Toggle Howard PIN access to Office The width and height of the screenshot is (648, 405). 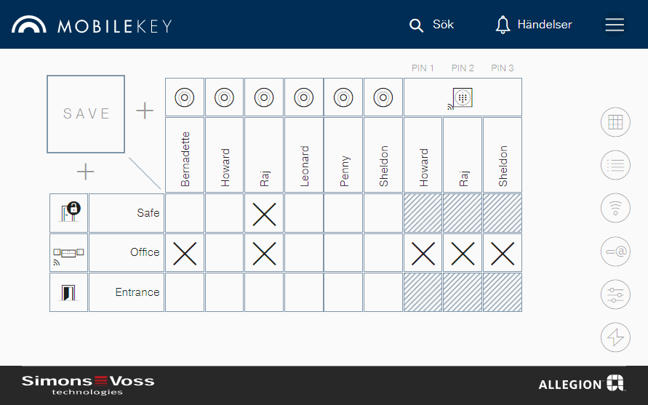point(423,252)
